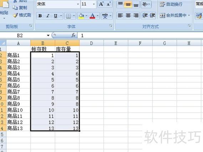The image size is (203, 152).
Task: Open fill color dropdown arrow
Action: point(86,16)
